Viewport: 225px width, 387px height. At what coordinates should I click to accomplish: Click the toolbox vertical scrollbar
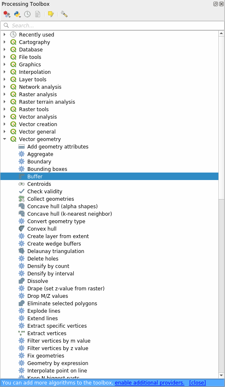tap(221, 204)
